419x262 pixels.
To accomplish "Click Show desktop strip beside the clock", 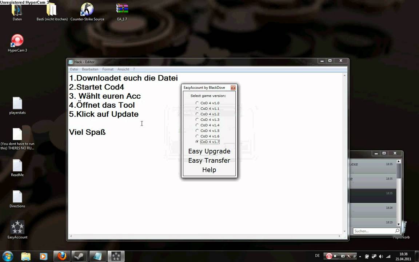I will [417, 257].
